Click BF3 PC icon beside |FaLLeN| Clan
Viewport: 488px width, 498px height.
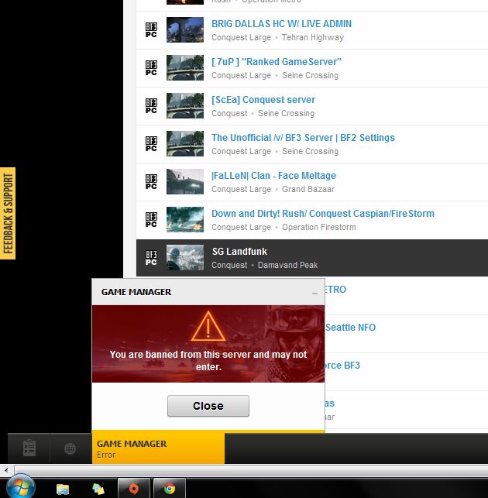point(151,182)
